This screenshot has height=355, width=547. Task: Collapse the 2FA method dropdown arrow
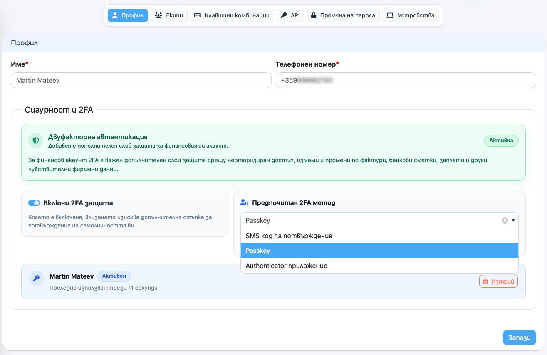click(x=513, y=221)
